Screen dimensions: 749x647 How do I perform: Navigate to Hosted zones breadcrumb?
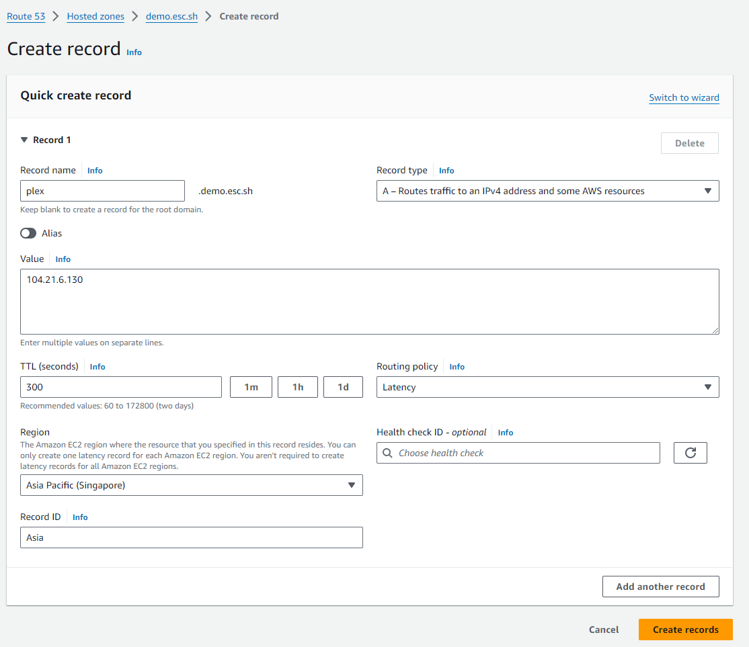pyautogui.click(x=95, y=16)
